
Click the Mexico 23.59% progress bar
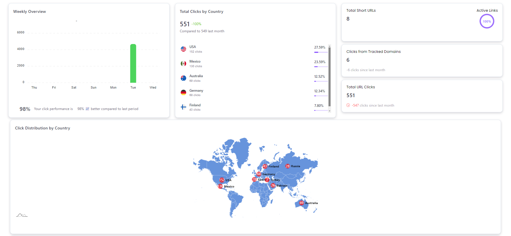point(321,67)
